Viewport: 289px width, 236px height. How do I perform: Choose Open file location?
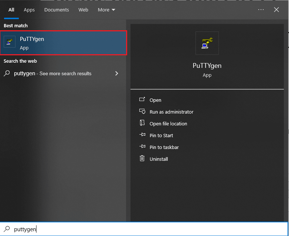[168, 124]
